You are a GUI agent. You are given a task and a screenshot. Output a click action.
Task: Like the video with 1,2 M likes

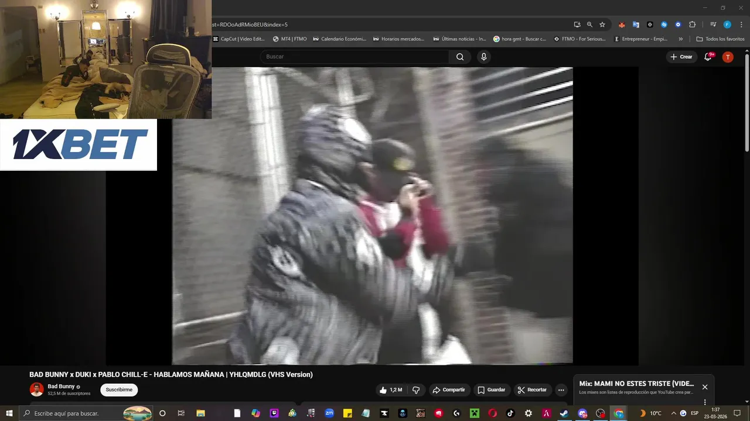(391, 390)
